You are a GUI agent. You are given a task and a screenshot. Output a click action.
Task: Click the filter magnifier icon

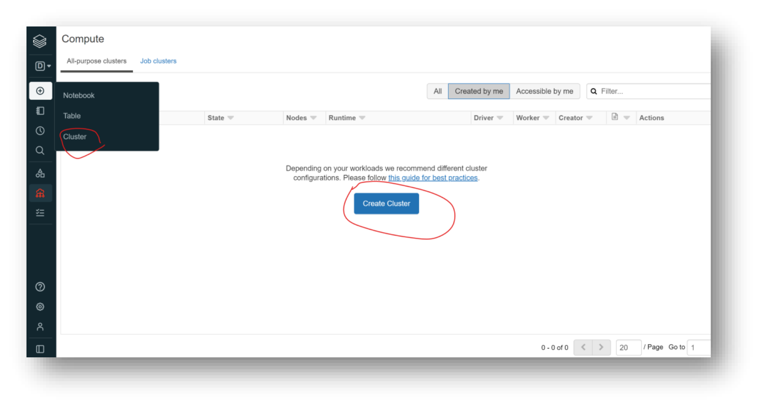594,91
